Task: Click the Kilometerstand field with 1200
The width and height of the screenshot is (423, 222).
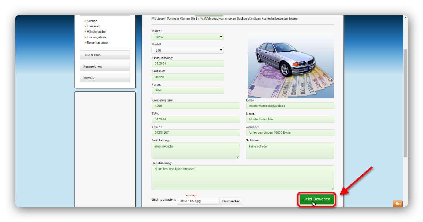Action: point(196,106)
